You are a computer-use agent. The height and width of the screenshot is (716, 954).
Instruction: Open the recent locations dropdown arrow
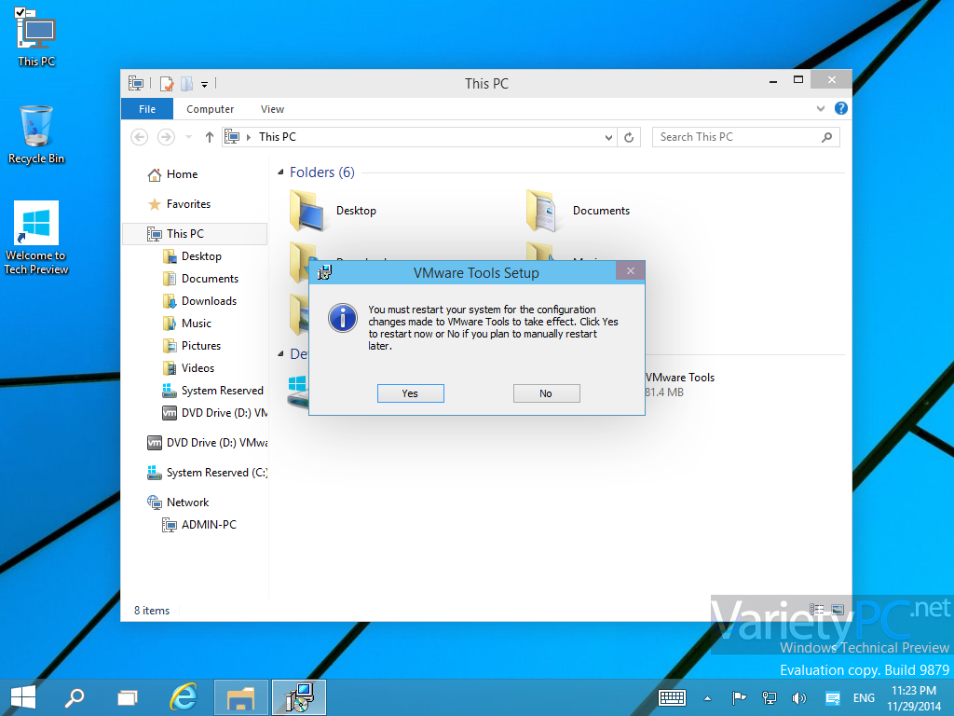[x=188, y=137]
